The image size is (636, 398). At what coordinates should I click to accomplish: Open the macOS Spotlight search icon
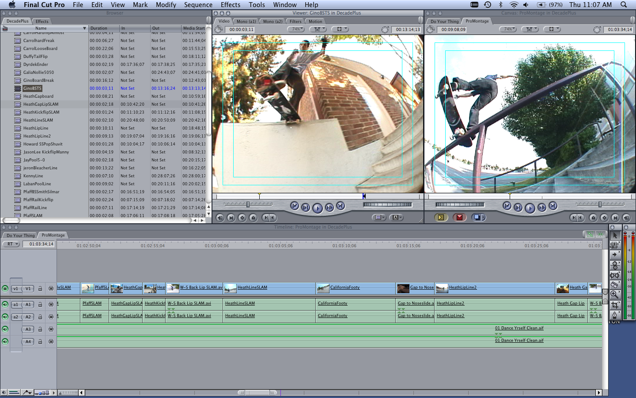624,4
